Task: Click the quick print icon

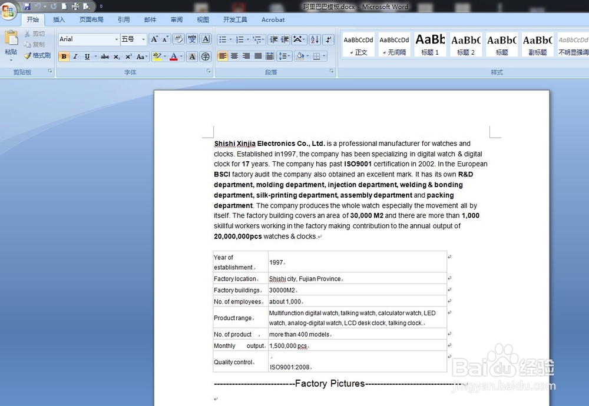Action: tap(75, 6)
